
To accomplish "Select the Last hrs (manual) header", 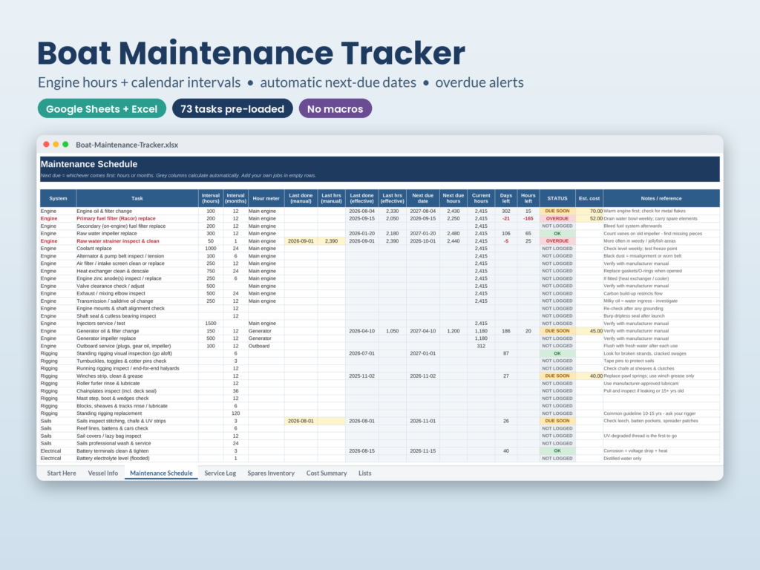I will pyautogui.click(x=332, y=199).
